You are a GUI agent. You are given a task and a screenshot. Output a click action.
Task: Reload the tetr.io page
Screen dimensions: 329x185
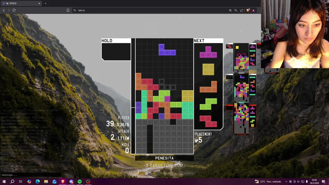[14, 10]
